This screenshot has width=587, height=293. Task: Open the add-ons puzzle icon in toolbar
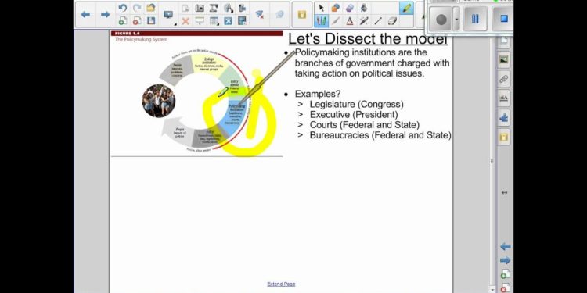[242, 8]
